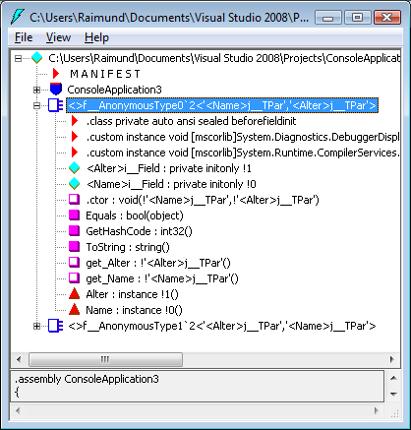Select the CompilerServices .custom instance row

click(243, 153)
